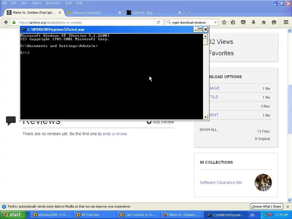292x219 pixels.
Task: Click the info icon in notification bar
Action: tap(4, 206)
